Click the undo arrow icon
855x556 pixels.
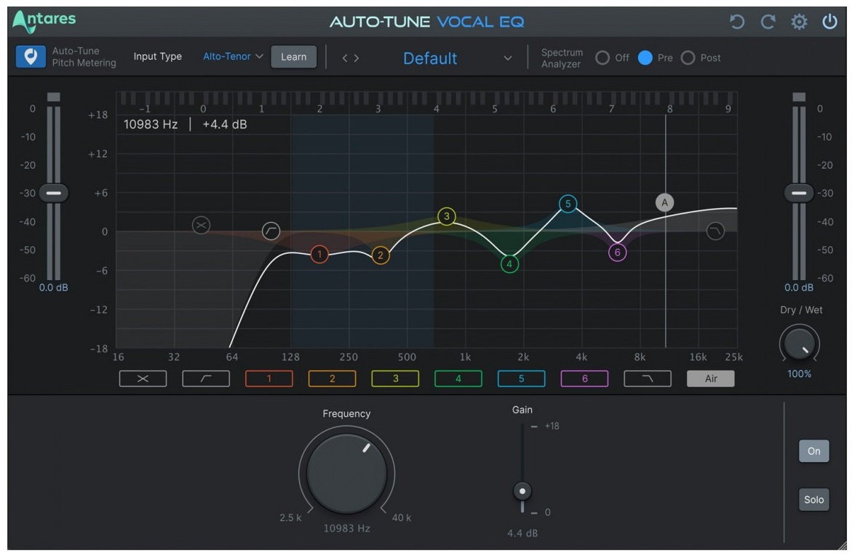[x=736, y=22]
